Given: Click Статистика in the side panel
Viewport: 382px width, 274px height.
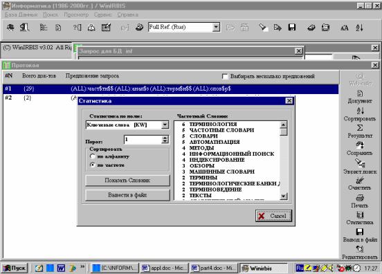Looking at the screenshot, I should click(360, 218).
